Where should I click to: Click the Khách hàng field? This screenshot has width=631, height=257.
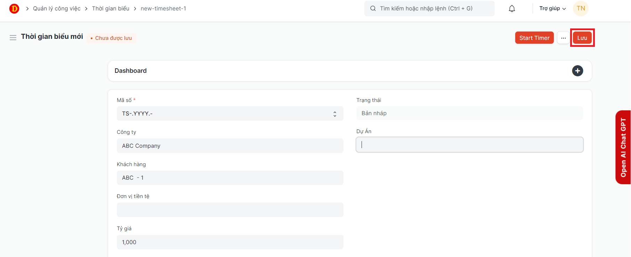tap(230, 178)
